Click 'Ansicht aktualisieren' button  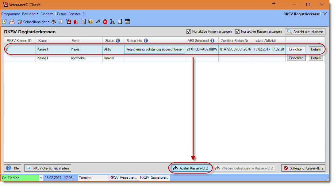pyautogui.click(x=305, y=32)
